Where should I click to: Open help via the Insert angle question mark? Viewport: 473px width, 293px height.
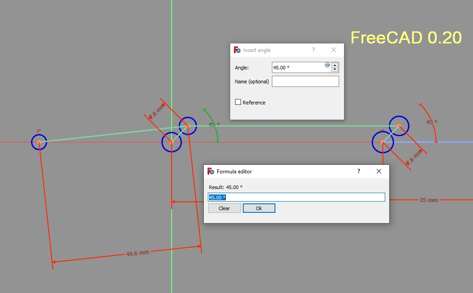(313, 50)
